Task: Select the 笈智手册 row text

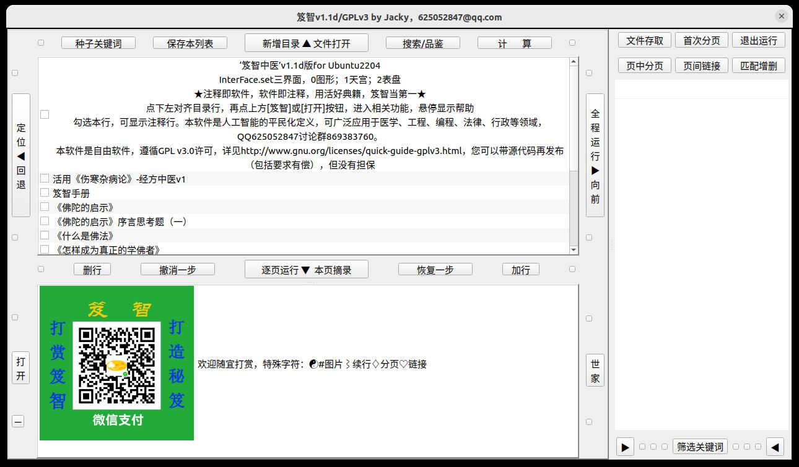Action: point(71,193)
